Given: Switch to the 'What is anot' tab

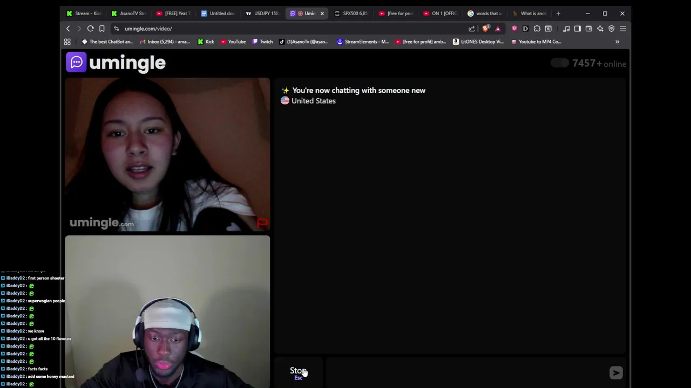Looking at the screenshot, I should pyautogui.click(x=530, y=13).
